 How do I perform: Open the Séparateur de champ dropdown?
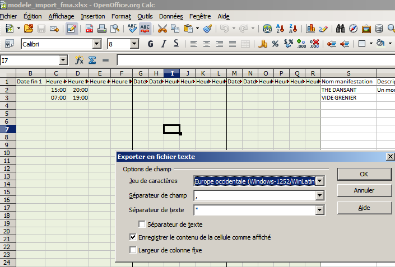coord(319,195)
